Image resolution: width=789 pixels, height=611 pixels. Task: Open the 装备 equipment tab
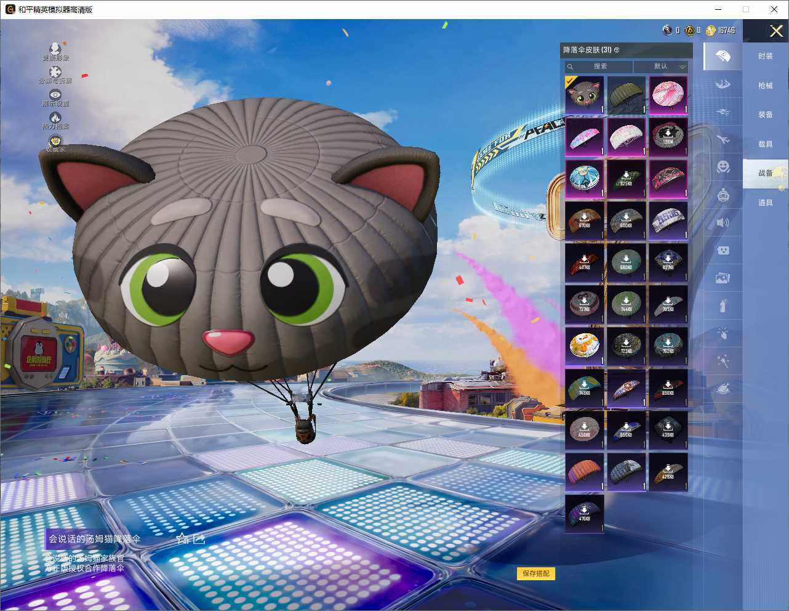765,115
